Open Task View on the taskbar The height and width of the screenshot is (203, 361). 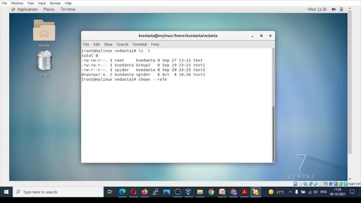click(110, 192)
